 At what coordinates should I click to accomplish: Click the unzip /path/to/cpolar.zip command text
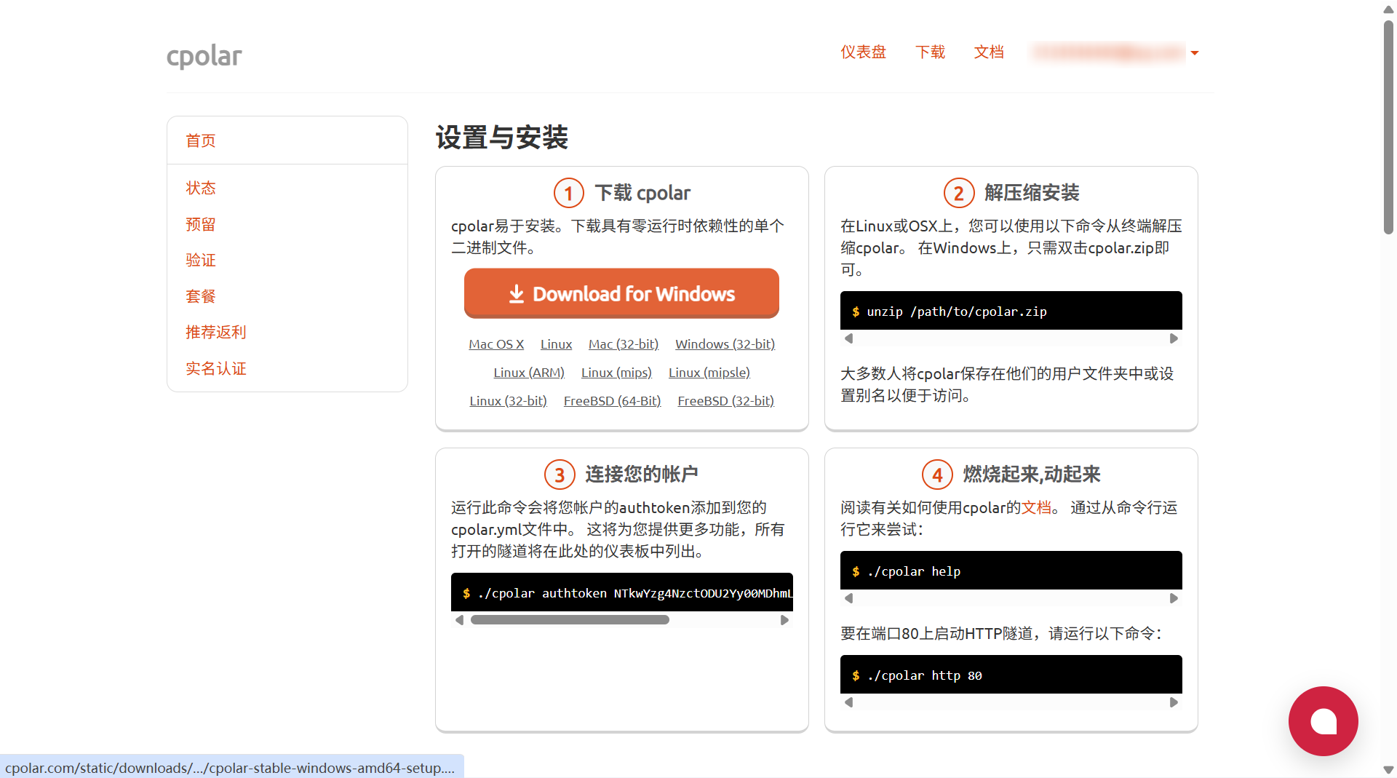(x=957, y=311)
